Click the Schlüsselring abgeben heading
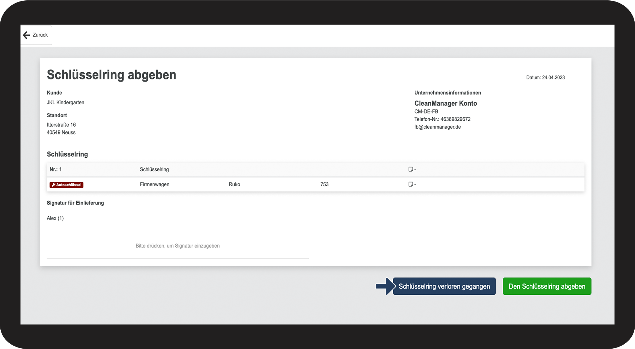 point(111,75)
